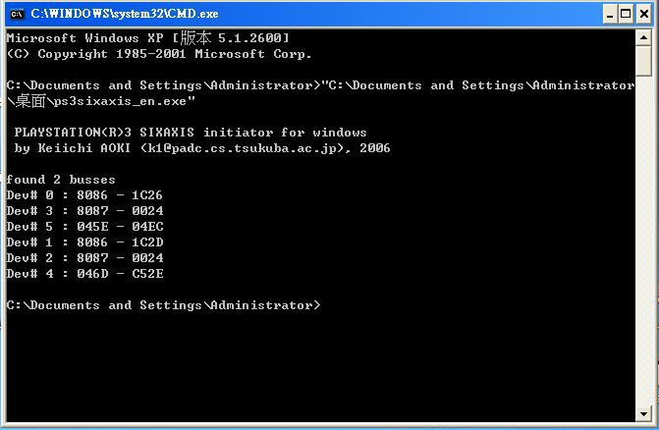This screenshot has width=659, height=430.
Task: Maximize the CMD.exe window
Action: click(x=625, y=14)
